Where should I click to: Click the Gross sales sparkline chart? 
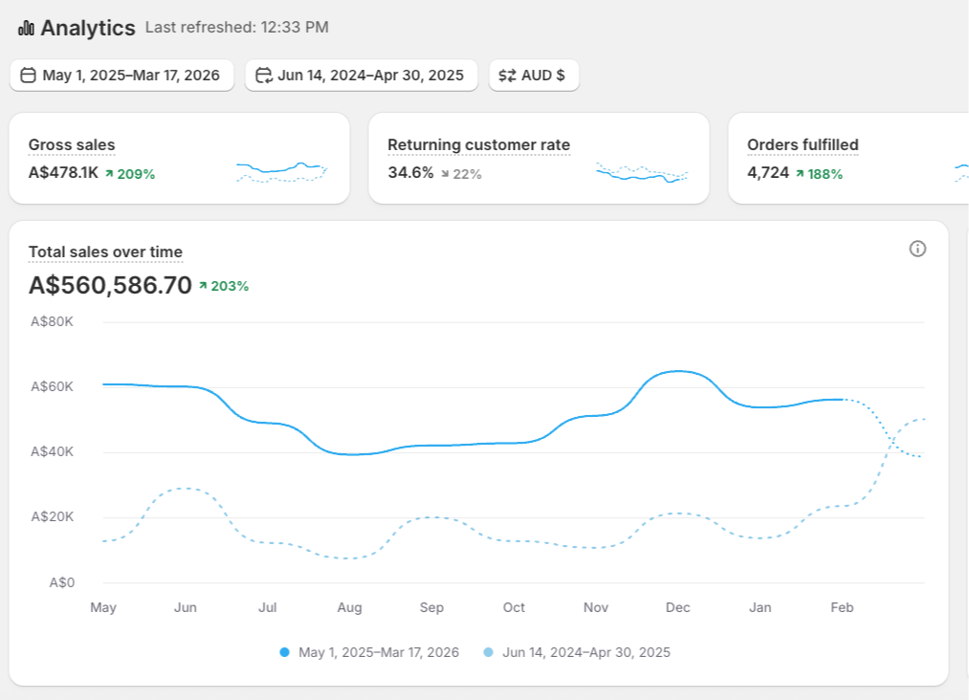(281, 171)
